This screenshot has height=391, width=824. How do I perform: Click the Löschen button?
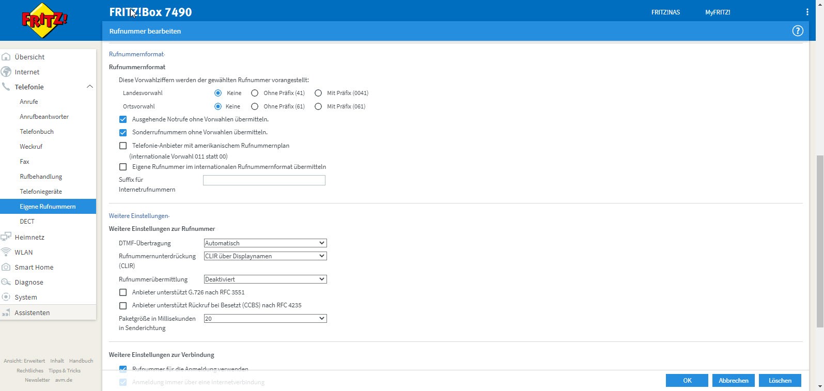pyautogui.click(x=780, y=381)
